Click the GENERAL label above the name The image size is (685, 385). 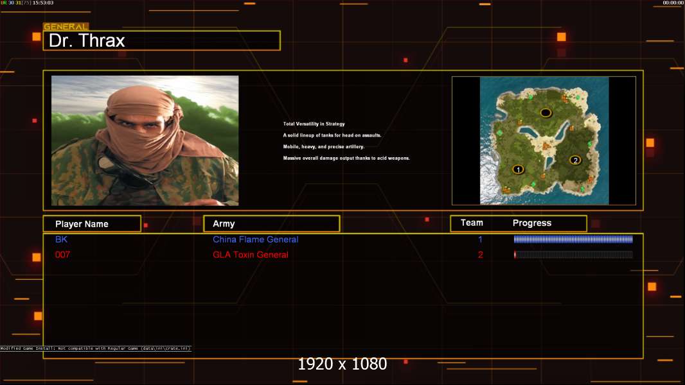[66, 26]
